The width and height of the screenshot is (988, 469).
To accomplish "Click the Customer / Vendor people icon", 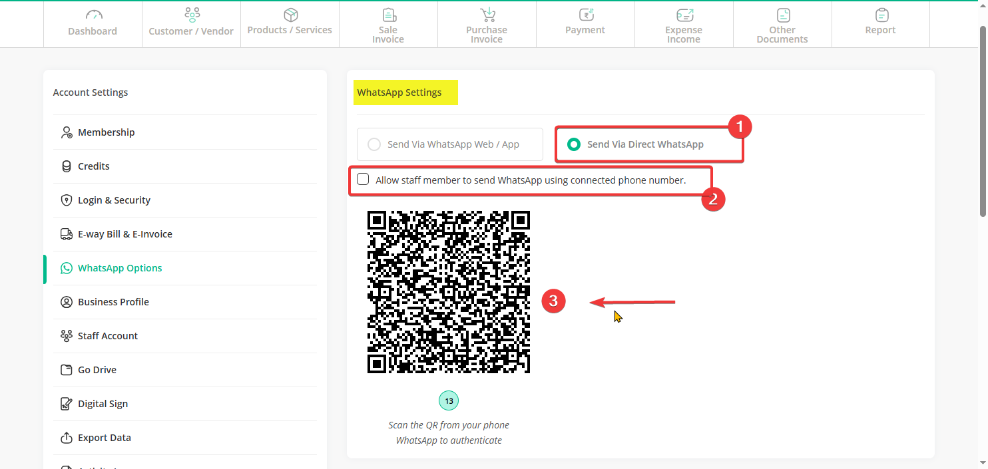I will [192, 15].
